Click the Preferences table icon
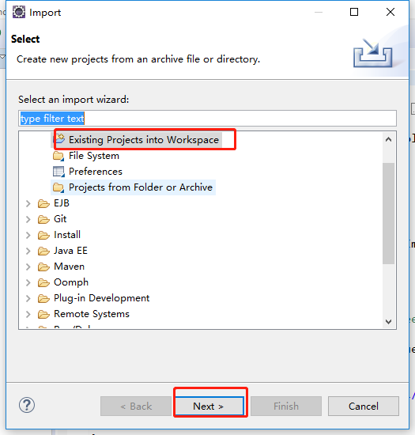This screenshot has width=415, height=435. click(x=58, y=172)
